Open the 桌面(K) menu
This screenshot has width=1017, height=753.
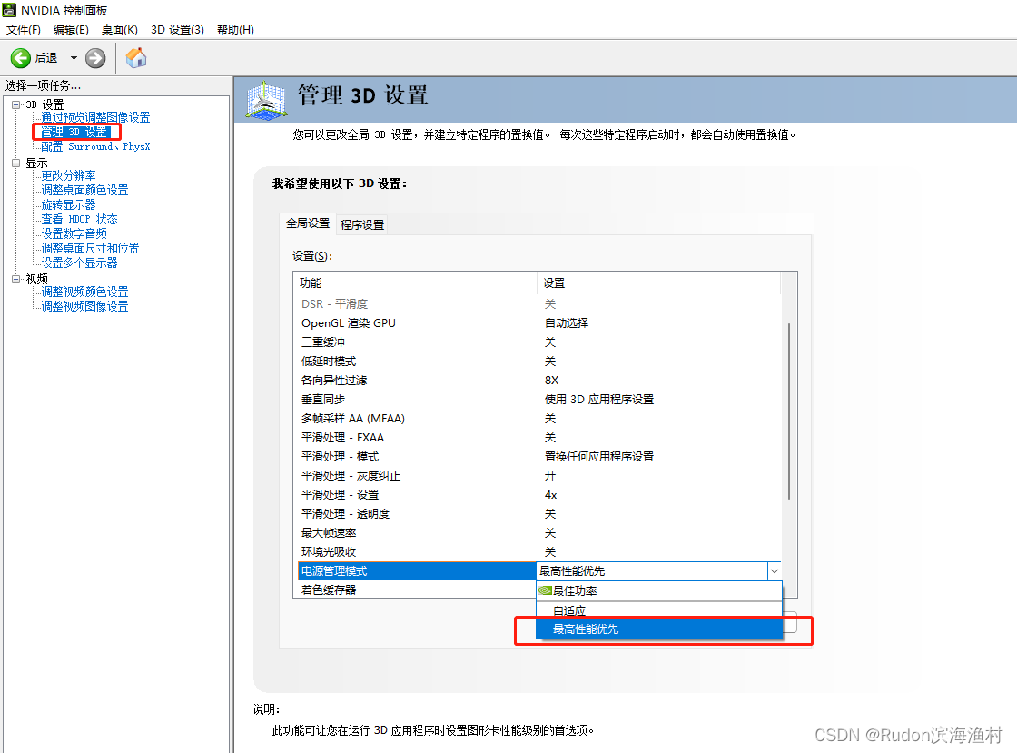119,30
